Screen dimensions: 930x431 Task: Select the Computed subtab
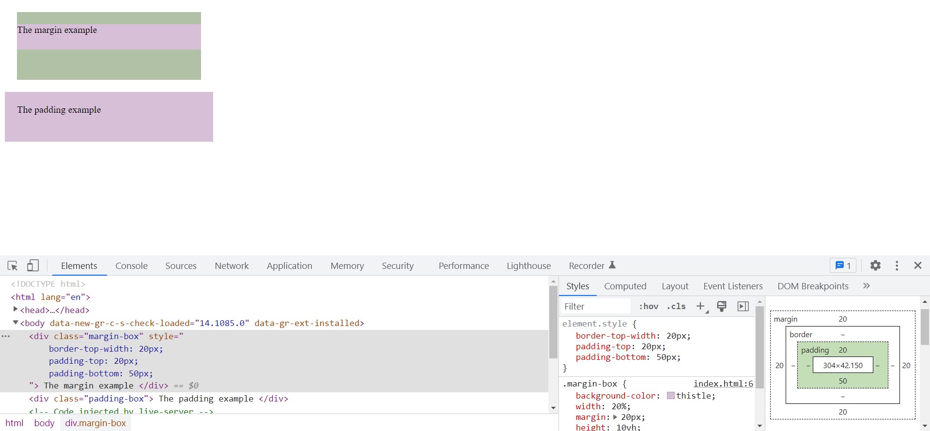click(x=625, y=286)
